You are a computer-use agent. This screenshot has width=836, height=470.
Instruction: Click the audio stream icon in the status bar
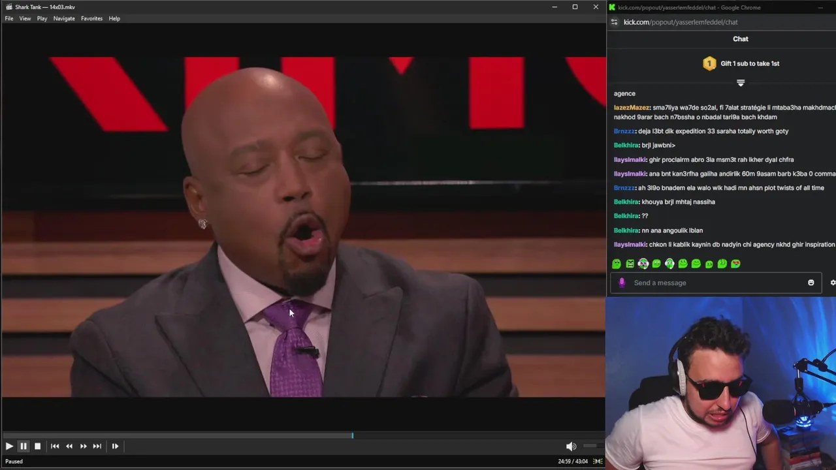click(x=598, y=462)
